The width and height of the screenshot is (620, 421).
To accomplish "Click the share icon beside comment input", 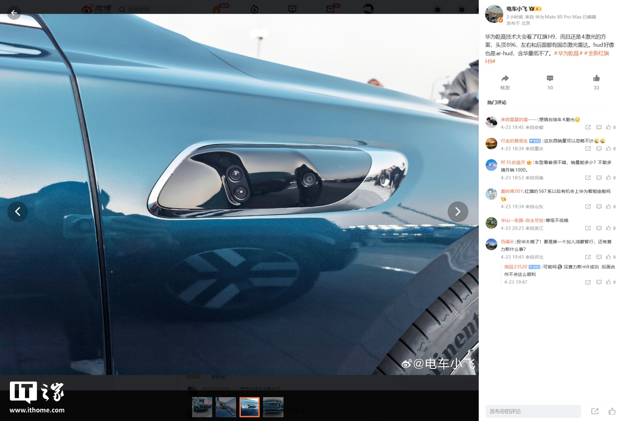I will click(595, 412).
